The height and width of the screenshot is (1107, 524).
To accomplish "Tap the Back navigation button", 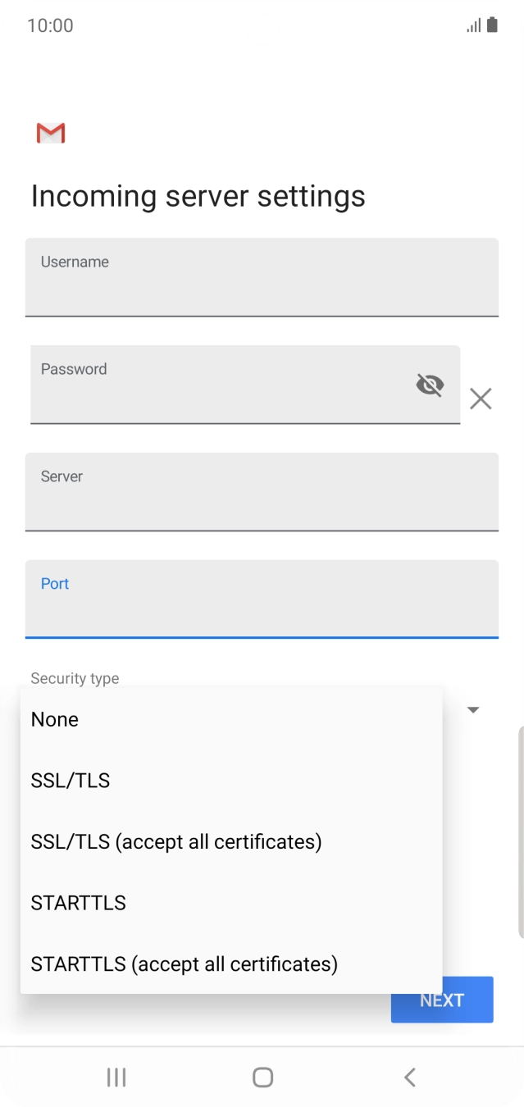I will click(408, 1077).
